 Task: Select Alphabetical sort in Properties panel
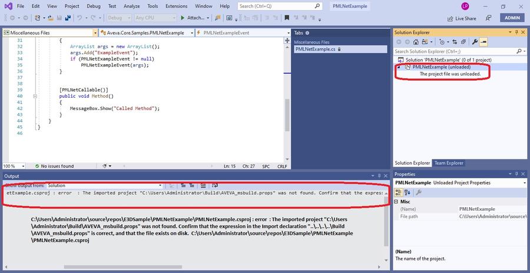click(x=407, y=192)
